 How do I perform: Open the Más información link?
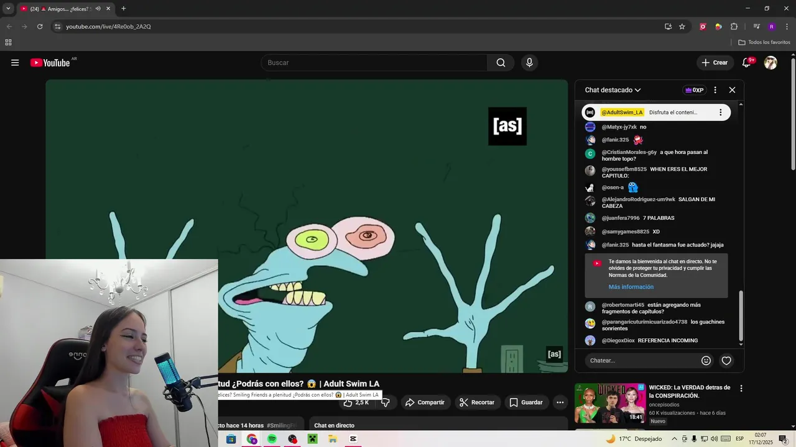631,287
